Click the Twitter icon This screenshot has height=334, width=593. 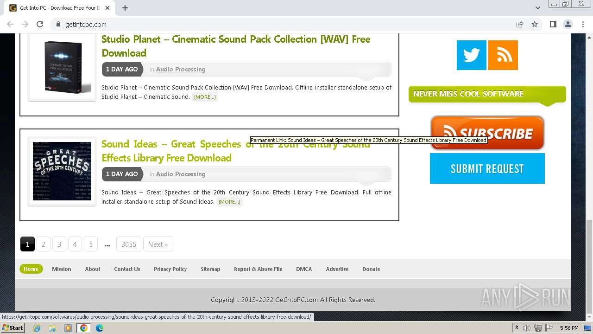point(472,55)
